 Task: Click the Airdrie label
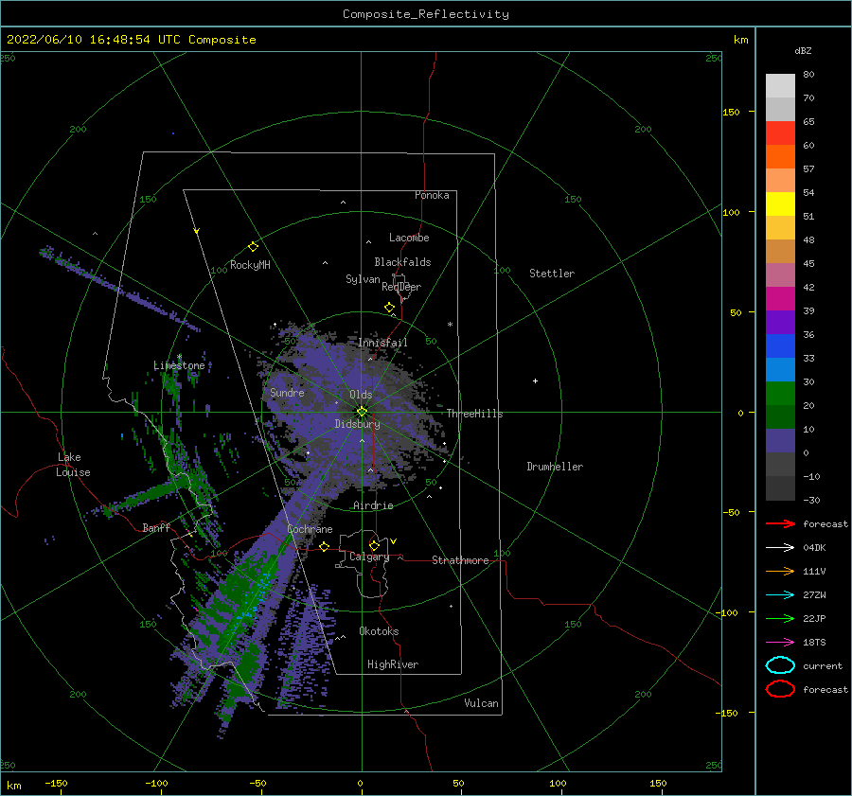373,505
